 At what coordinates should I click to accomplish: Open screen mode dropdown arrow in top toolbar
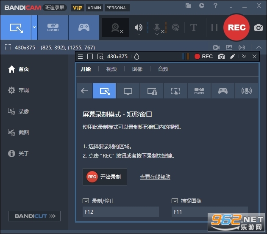[34, 27]
